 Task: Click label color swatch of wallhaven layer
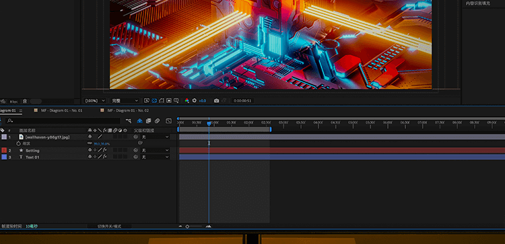(4, 137)
